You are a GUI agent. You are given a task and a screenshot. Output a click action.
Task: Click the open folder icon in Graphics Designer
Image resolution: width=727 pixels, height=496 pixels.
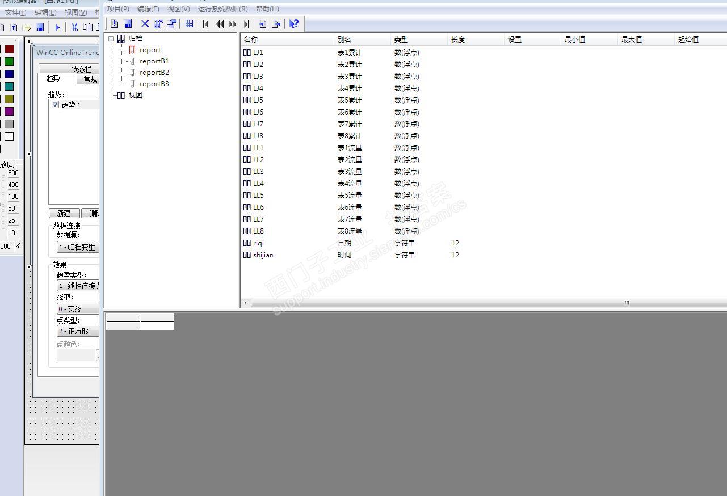point(26,27)
